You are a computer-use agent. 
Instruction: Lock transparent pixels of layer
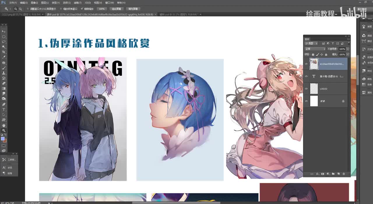coord(313,54)
